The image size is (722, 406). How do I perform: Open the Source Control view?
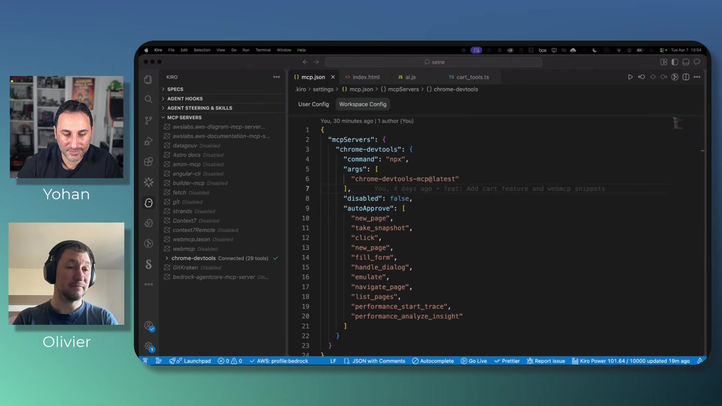pos(148,120)
